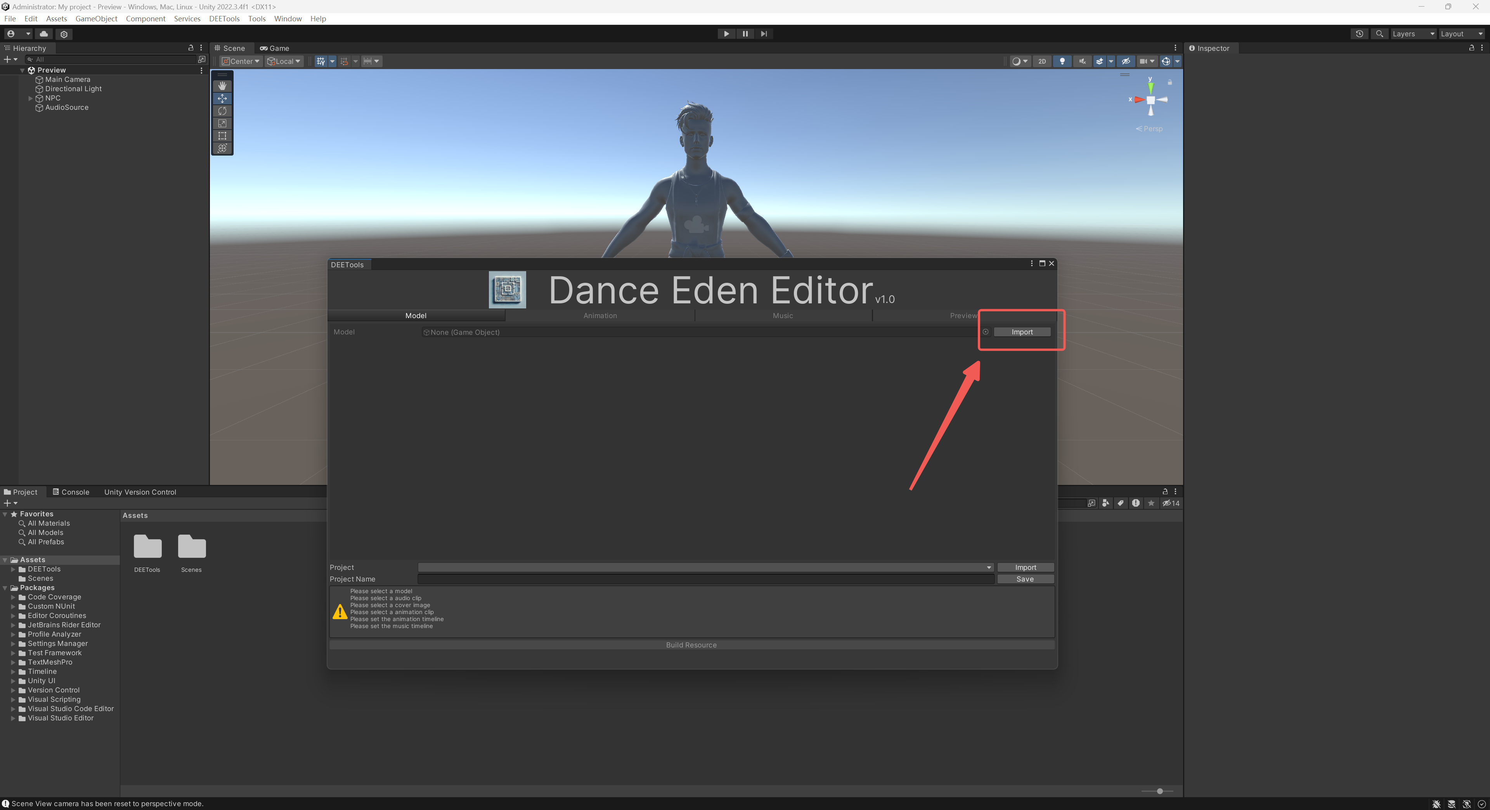The image size is (1490, 810).
Task: Toggle the scene gizmo rotation lock
Action: click(x=1169, y=82)
